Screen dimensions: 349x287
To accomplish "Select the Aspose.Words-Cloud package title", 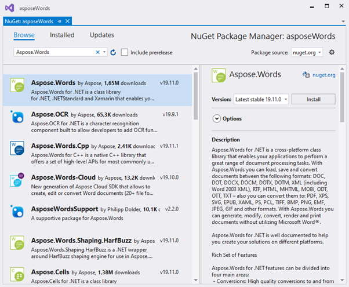I will coord(63,177).
